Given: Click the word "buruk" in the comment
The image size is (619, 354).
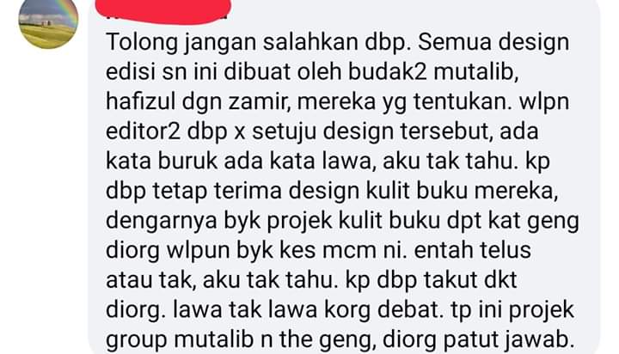Looking at the screenshot, I should [x=188, y=161].
